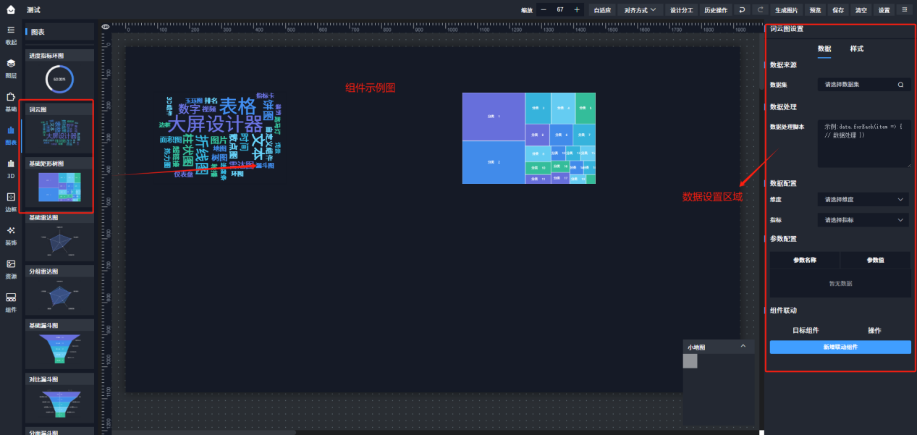Click the 图表 panel heading
The image size is (917, 435).
coord(38,32)
